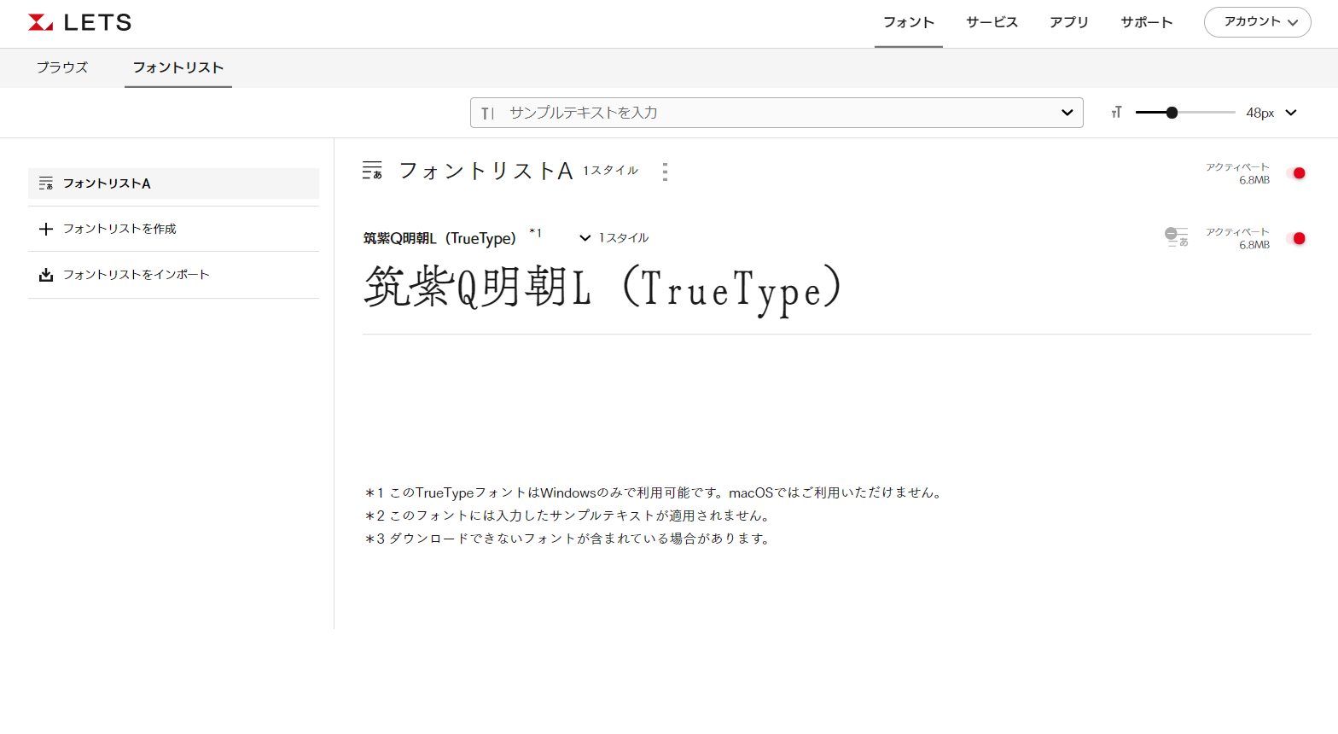
Task: Click the sample text input field
Action: [777, 113]
